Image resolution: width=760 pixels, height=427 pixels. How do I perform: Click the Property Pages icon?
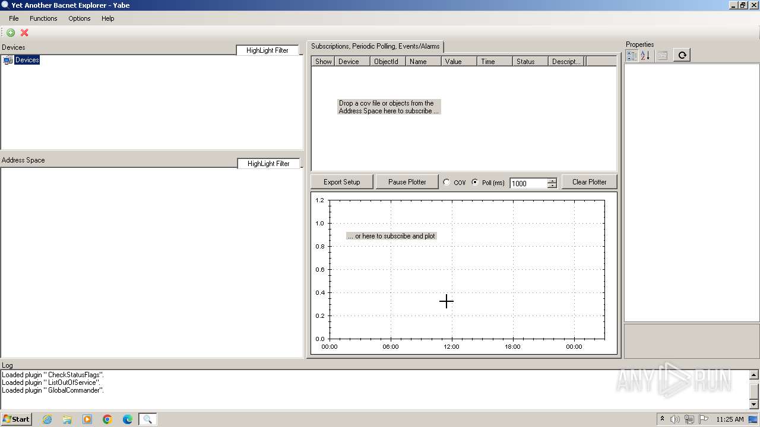click(x=663, y=55)
